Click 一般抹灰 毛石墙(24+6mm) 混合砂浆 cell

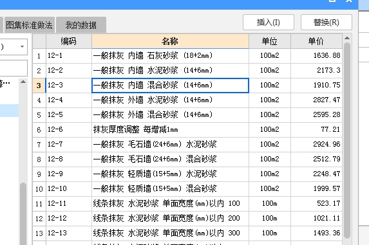tap(170, 159)
